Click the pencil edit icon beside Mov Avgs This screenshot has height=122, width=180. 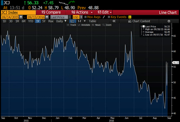tap(104, 17)
